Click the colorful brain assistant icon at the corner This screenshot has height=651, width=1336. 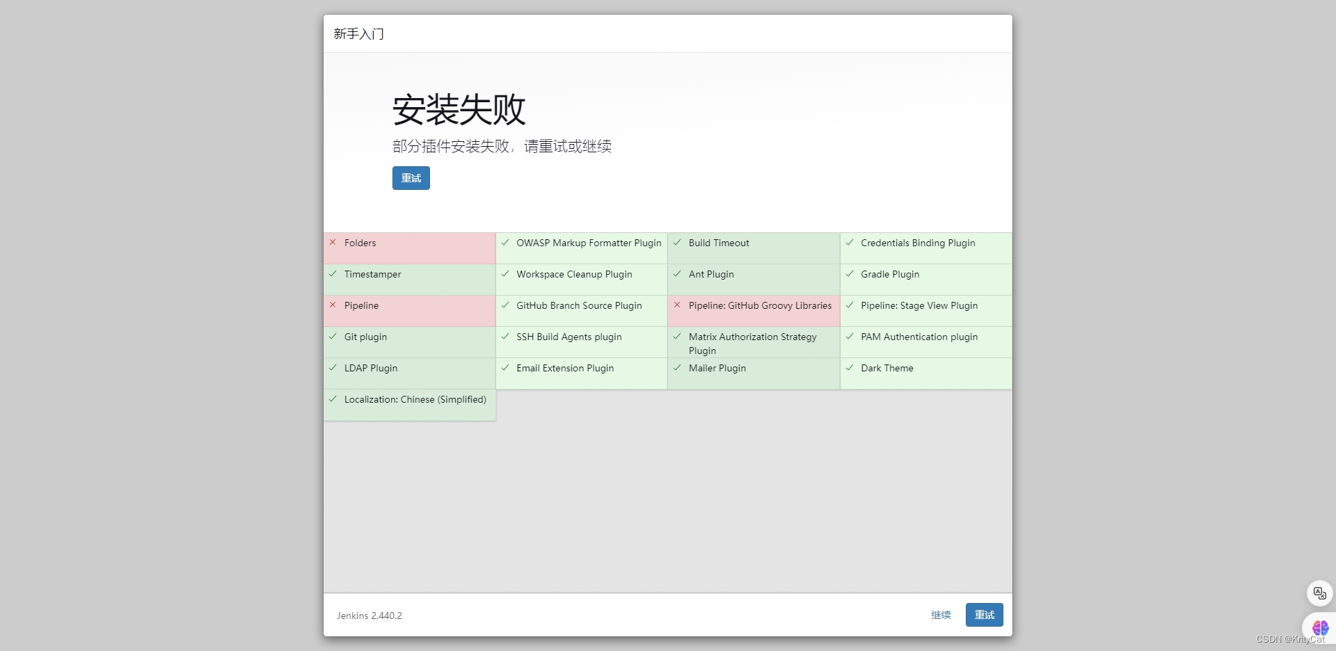coord(1320,628)
